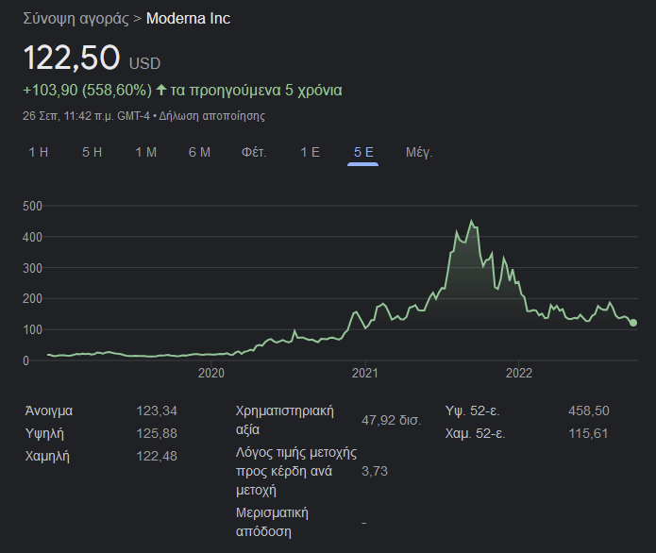This screenshot has height=553, width=656.
Task: Click the green up arrow icon
Action: point(161,90)
